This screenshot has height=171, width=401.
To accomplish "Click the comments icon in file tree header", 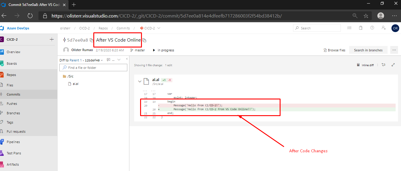I will tap(109, 60).
